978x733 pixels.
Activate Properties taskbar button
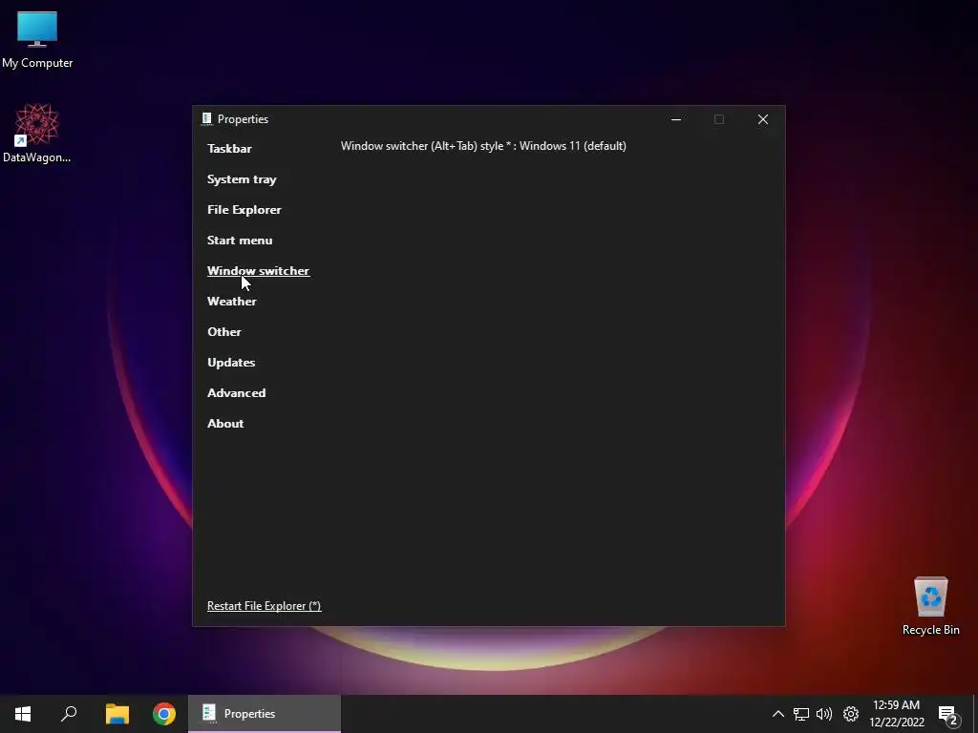(265, 714)
